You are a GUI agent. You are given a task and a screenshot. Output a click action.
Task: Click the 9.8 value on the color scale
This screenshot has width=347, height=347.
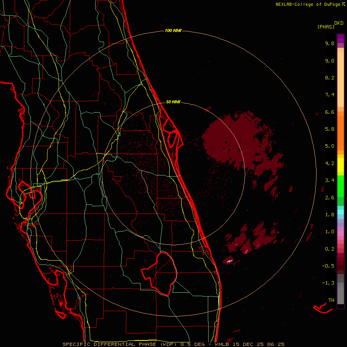(330, 43)
